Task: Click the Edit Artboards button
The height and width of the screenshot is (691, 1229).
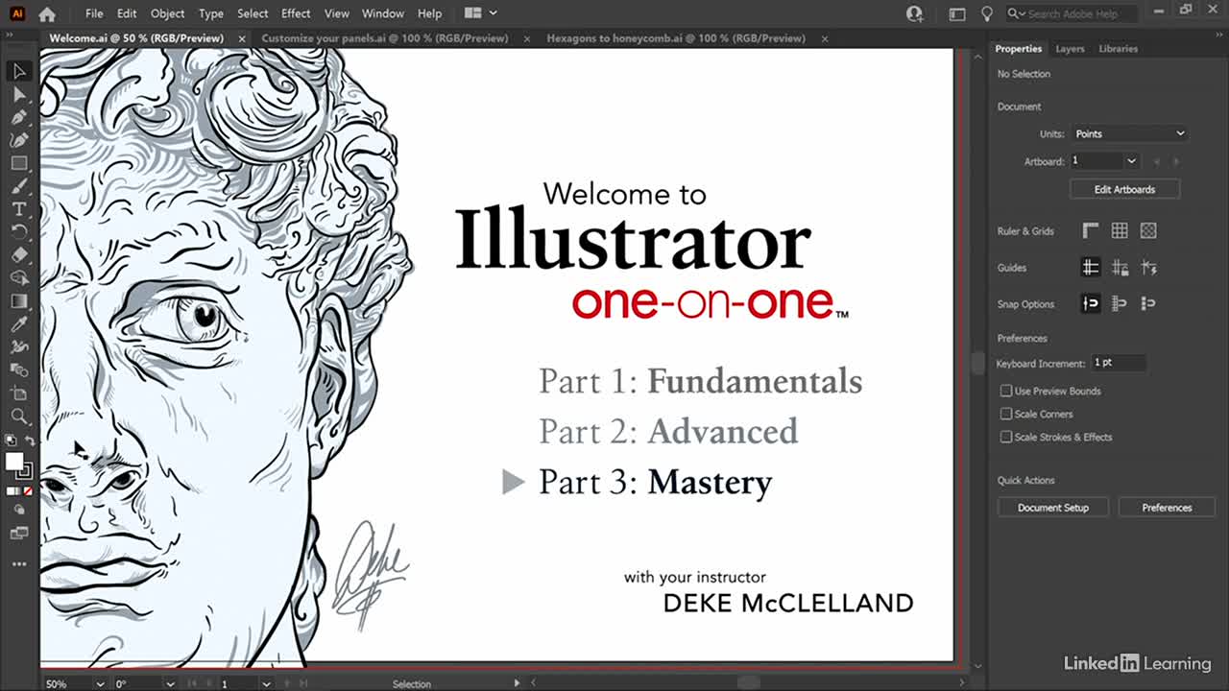Action: pyautogui.click(x=1124, y=189)
